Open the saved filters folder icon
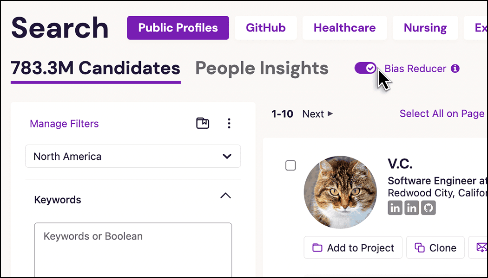Image resolution: width=488 pixels, height=278 pixels. pos(203,123)
